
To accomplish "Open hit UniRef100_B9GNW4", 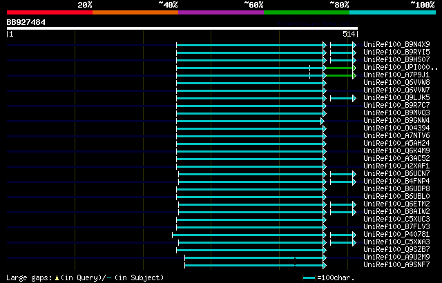I will coord(396,121).
